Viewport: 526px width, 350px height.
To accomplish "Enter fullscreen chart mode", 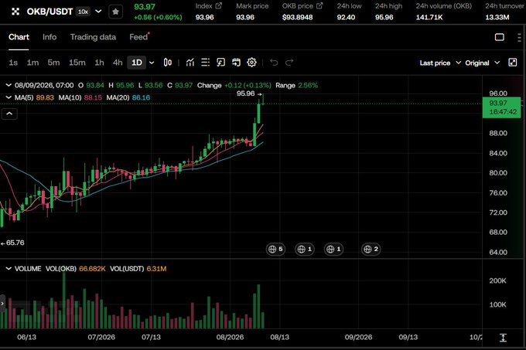I will click(x=513, y=63).
